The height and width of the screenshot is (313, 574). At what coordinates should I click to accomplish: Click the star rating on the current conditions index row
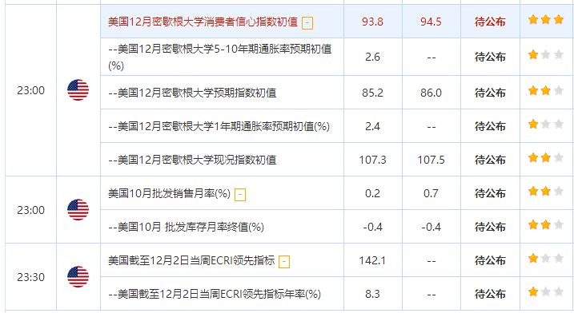[545, 157]
